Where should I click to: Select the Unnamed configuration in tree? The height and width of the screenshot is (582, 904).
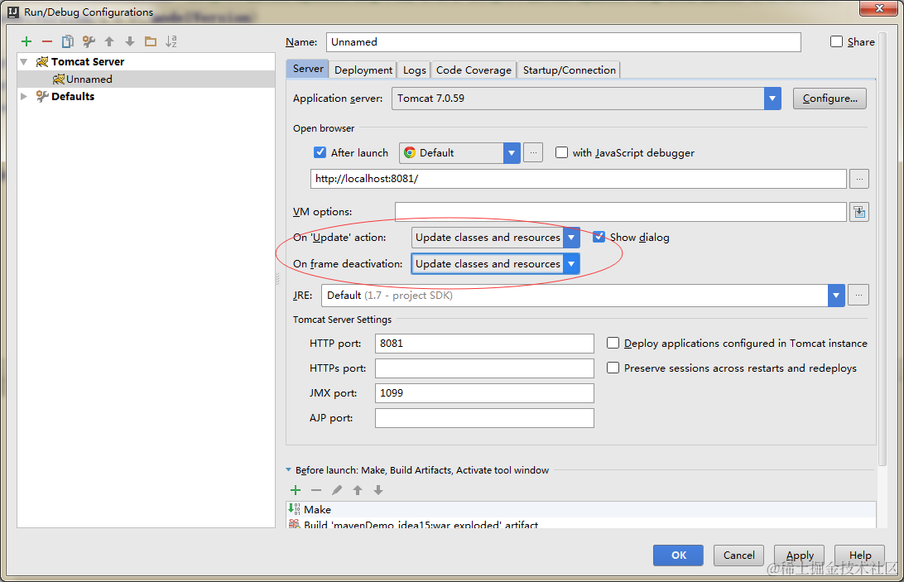147,79
